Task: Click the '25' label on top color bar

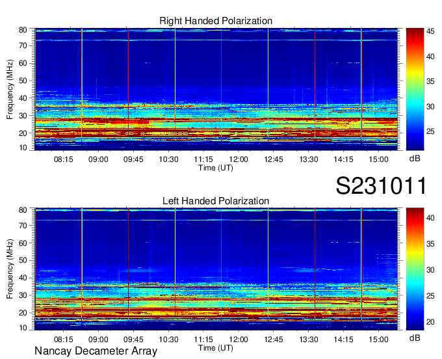Action: (x=430, y=132)
